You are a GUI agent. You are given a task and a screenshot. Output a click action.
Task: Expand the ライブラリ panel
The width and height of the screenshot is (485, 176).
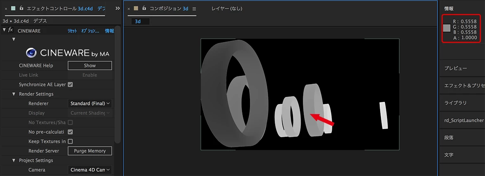(x=455, y=103)
